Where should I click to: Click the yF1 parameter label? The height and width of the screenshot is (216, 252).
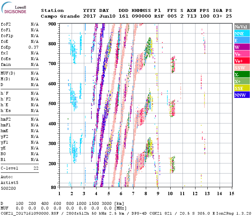point(4,143)
